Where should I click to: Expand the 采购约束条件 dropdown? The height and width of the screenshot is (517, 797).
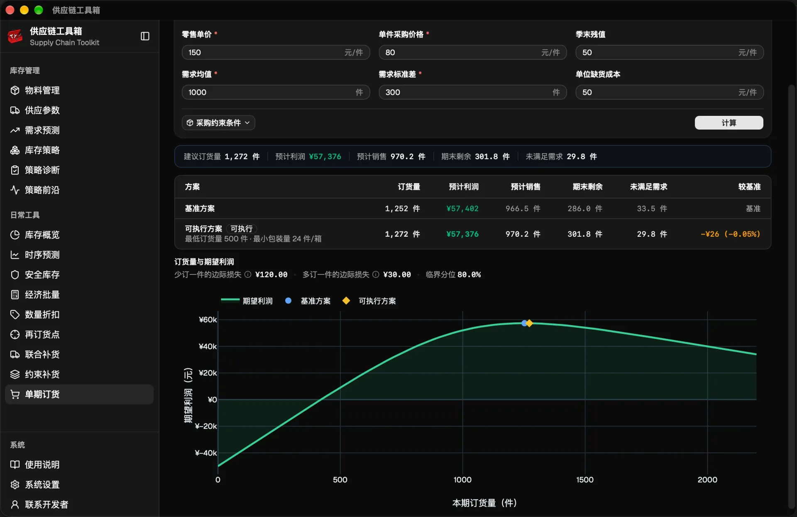tap(218, 123)
